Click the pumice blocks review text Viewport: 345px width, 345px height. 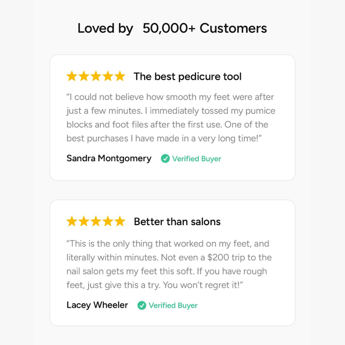[x=171, y=118]
